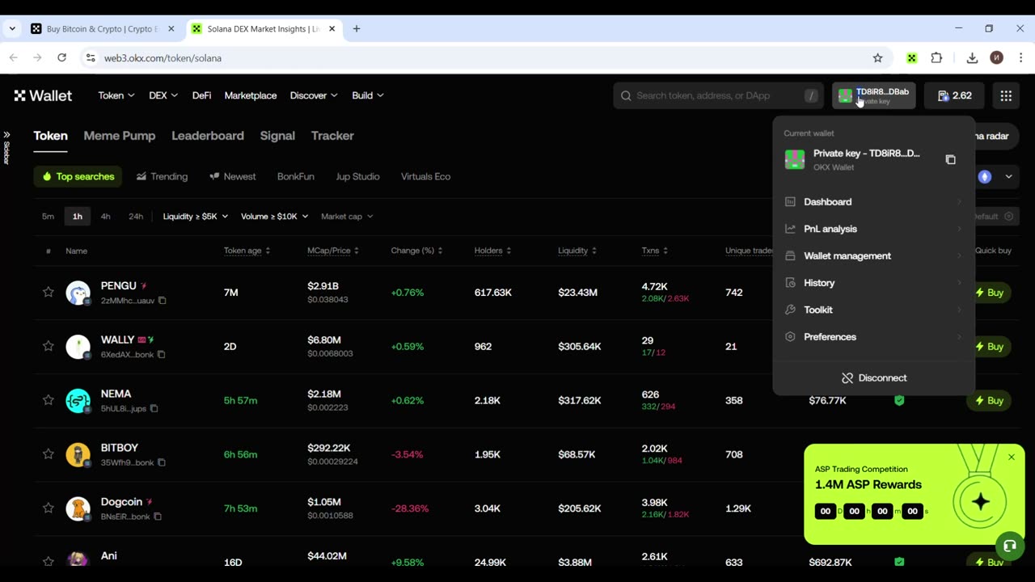The width and height of the screenshot is (1035, 582).
Task: Select the 5m timeframe
Action: coord(48,217)
